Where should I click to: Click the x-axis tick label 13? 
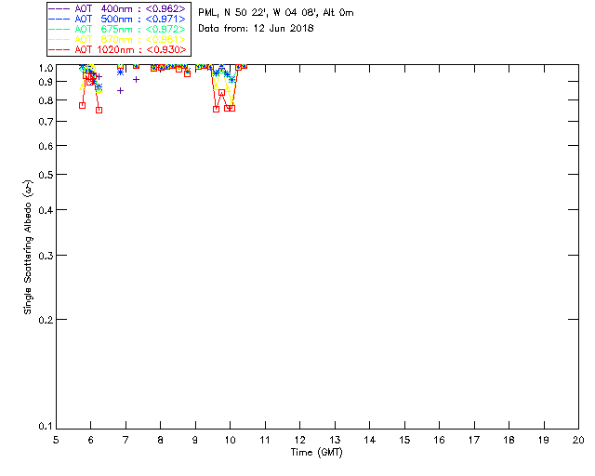335,440
